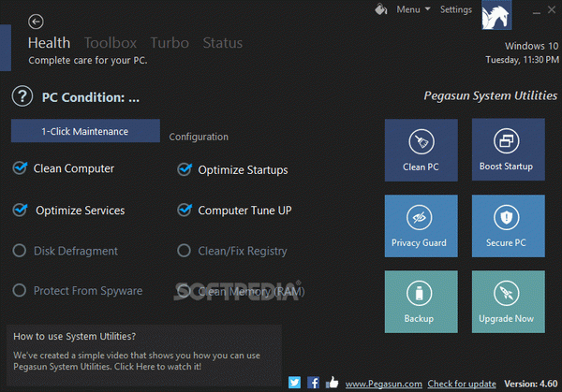This screenshot has height=392, width=562.
Task: Uncheck Computer Tune UP option
Action: (185, 210)
